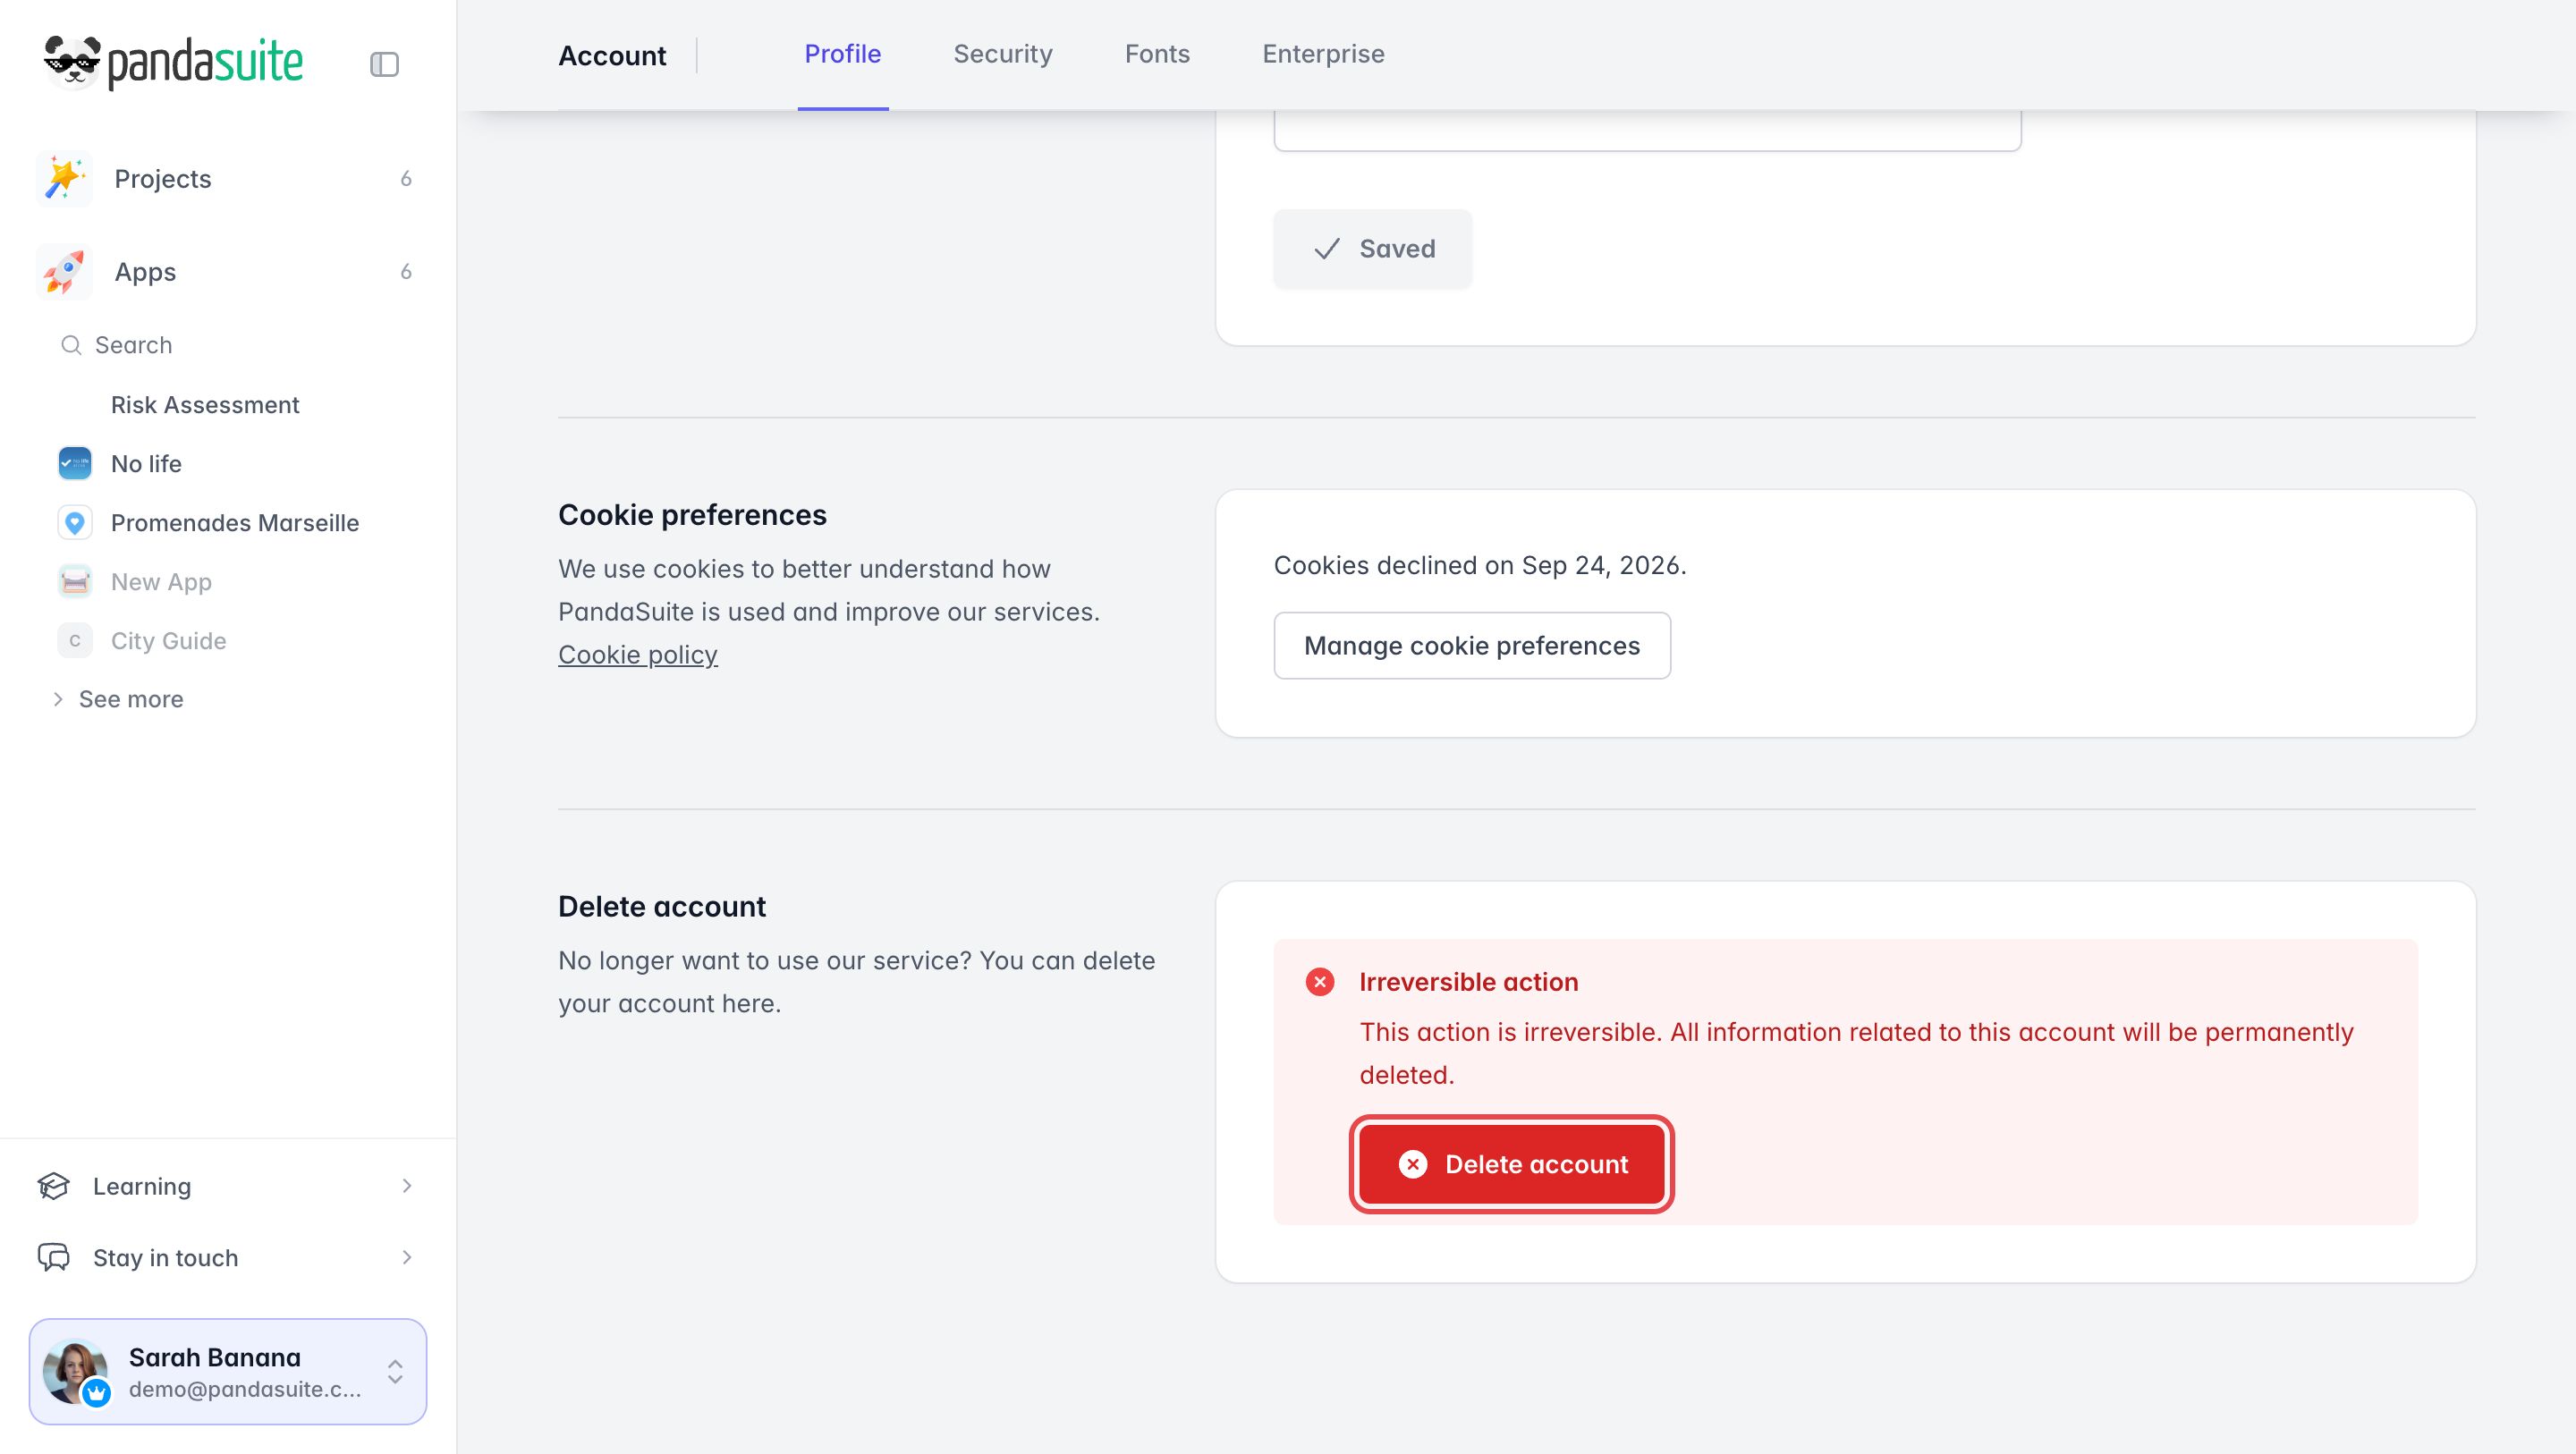Click the Search field in sidebar
The image size is (2576, 1454).
coord(228,345)
